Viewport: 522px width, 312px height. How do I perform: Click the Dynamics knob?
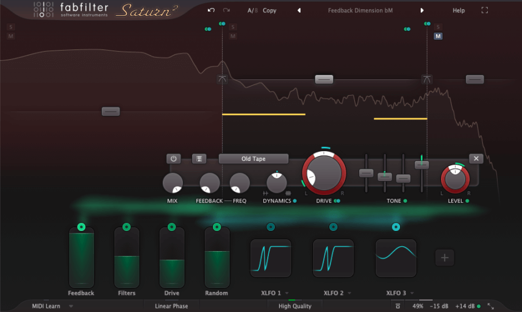pyautogui.click(x=277, y=183)
